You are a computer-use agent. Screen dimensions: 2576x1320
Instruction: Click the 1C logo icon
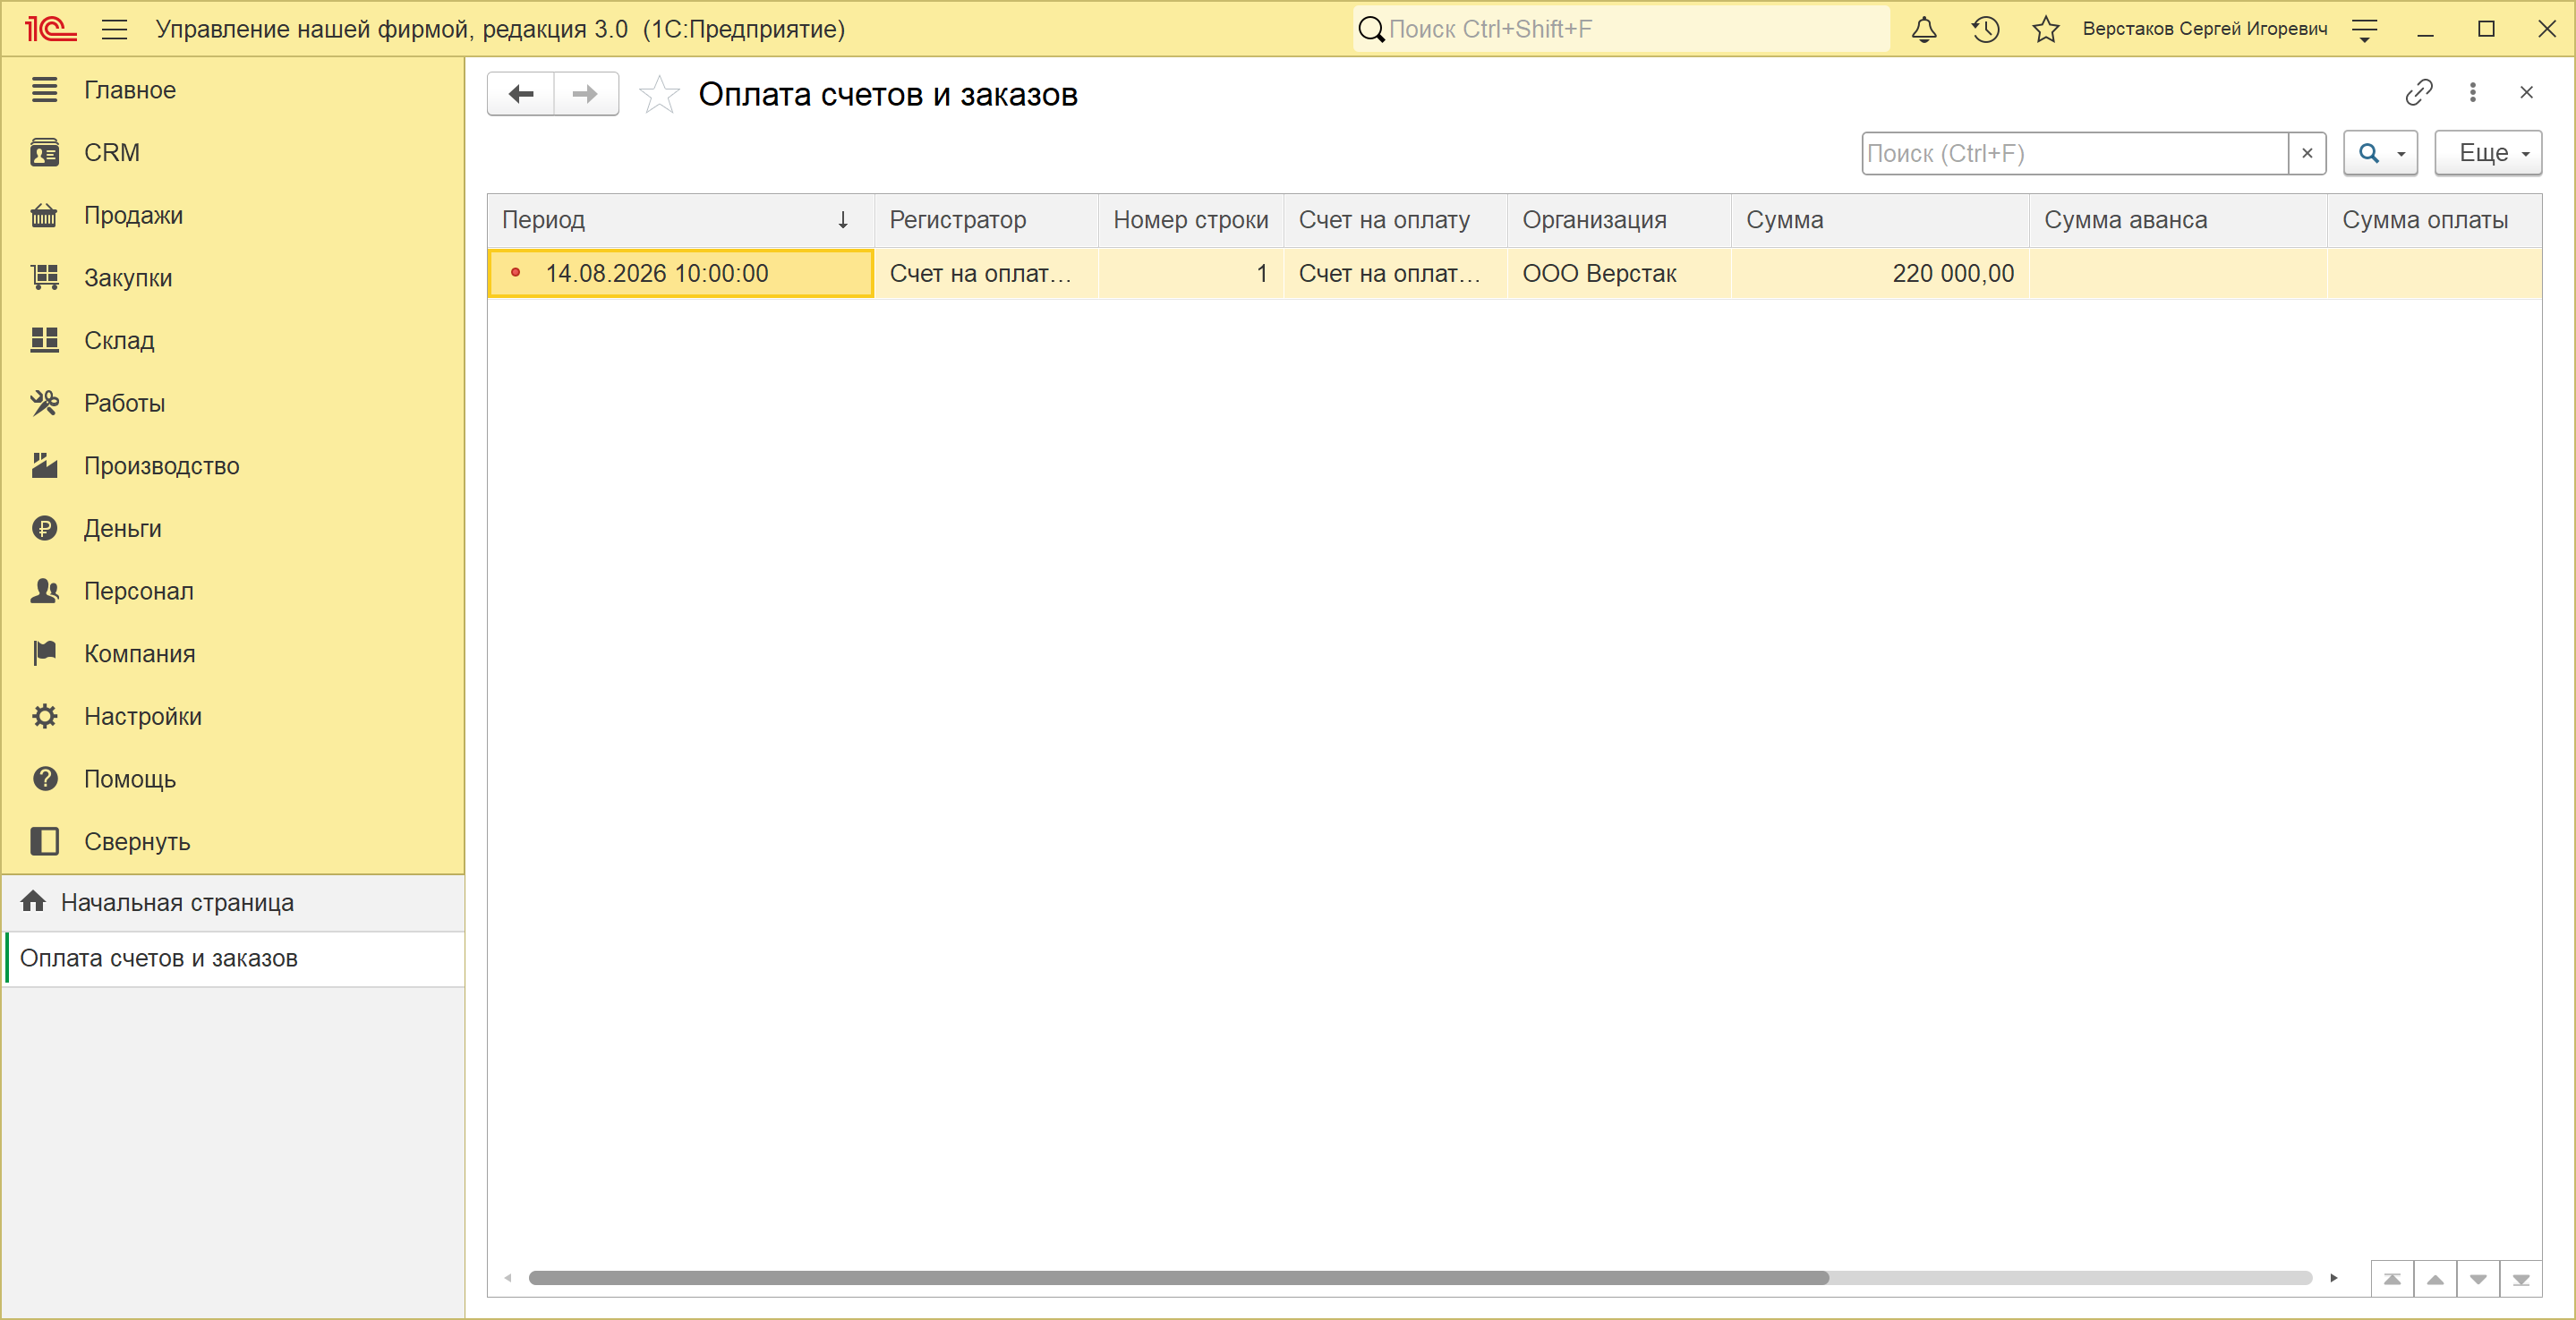tap(50, 29)
